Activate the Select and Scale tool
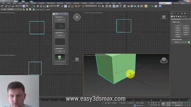The height and width of the screenshot is (107, 191). [44, 6]
